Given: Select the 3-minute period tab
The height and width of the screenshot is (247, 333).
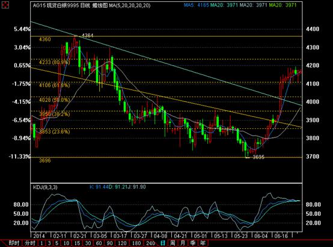Looking at the screenshot, I should click(x=49, y=243).
